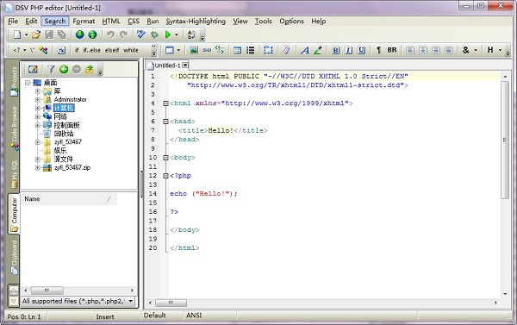Viewport: 517px width, 325px height.
Task: Click the anchor tag icon next to the link icon
Action: coord(220,50)
